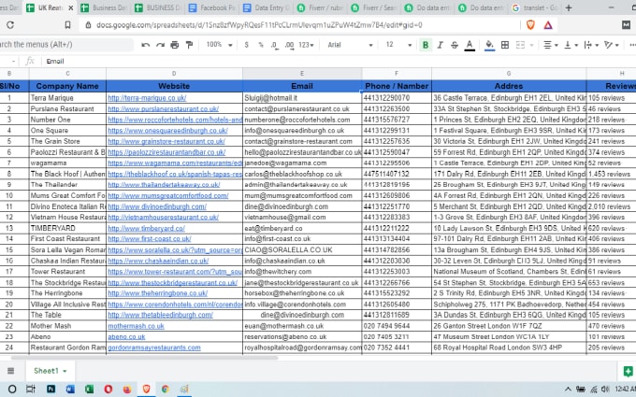Viewport: 636px width, 397px height.
Task: Open the fill color picker
Action: (x=489, y=45)
